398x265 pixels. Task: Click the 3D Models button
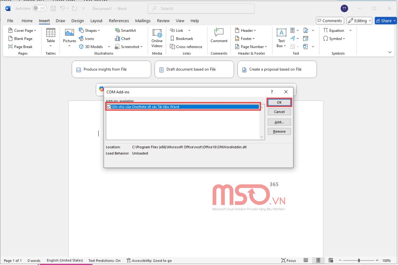point(91,47)
